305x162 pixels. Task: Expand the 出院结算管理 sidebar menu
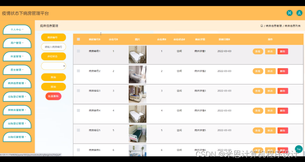click(x=17, y=137)
